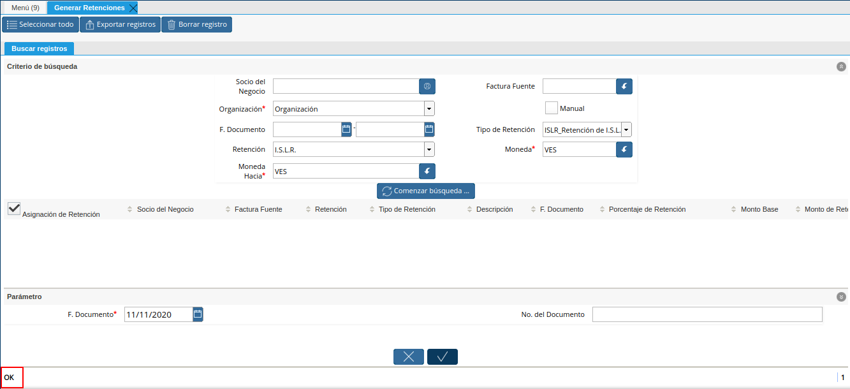Sort by F. Documento column header
The width and height of the screenshot is (850, 389).
pyautogui.click(x=561, y=209)
